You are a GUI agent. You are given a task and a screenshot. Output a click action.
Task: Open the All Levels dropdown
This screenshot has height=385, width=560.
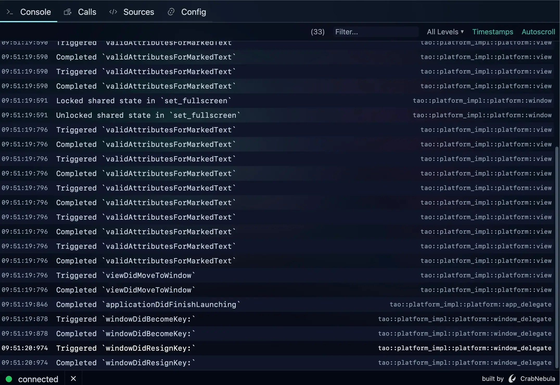coord(442,32)
